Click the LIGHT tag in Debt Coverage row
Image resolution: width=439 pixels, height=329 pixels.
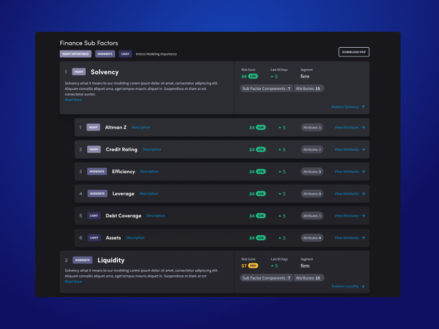[94, 215]
